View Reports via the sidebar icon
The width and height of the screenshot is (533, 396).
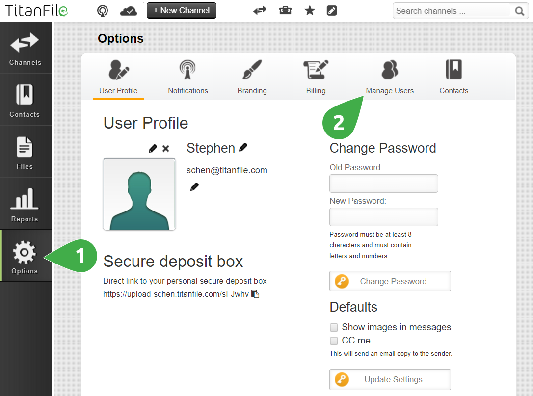[26, 203]
